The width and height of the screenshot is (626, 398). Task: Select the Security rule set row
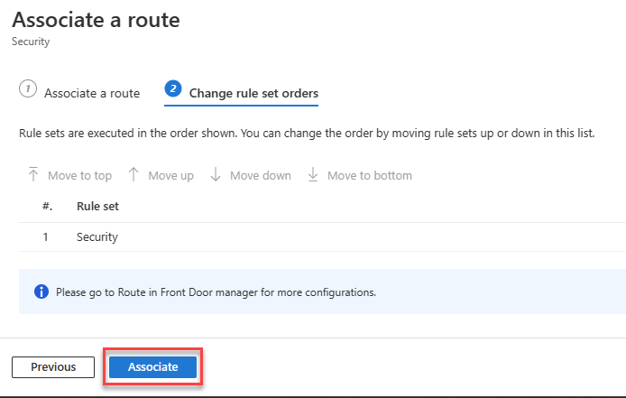tap(322, 237)
